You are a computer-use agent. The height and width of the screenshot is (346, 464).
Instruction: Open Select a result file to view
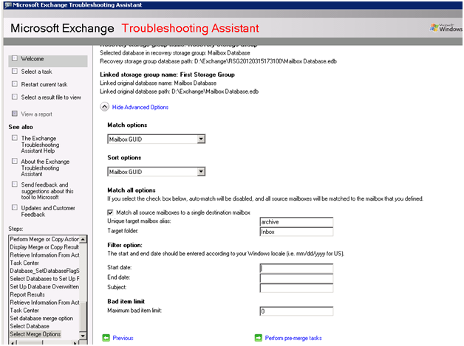click(x=51, y=97)
